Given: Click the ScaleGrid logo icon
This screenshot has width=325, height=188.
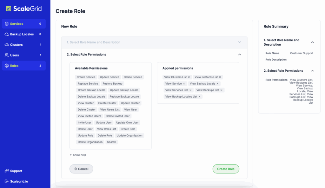Looking at the screenshot, I should pyautogui.click(x=9, y=9).
